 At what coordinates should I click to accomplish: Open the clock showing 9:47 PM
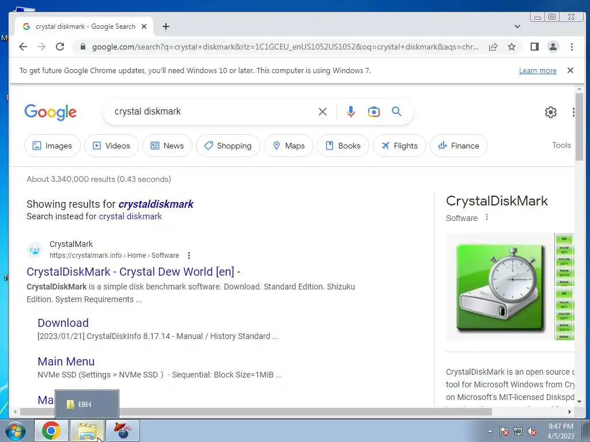[561, 431]
